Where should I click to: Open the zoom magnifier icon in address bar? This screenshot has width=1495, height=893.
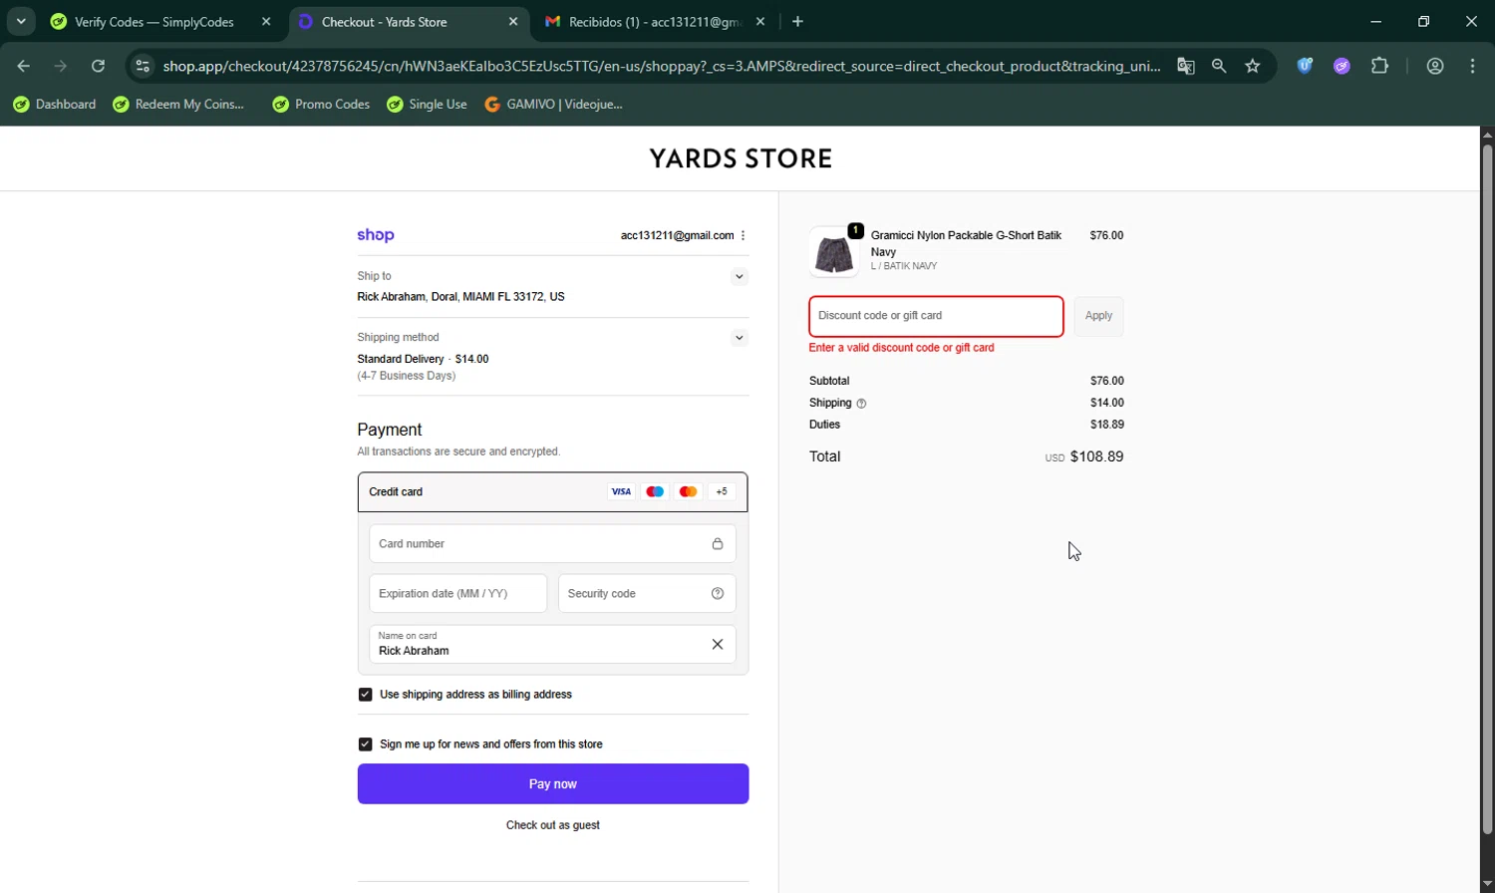point(1219,66)
